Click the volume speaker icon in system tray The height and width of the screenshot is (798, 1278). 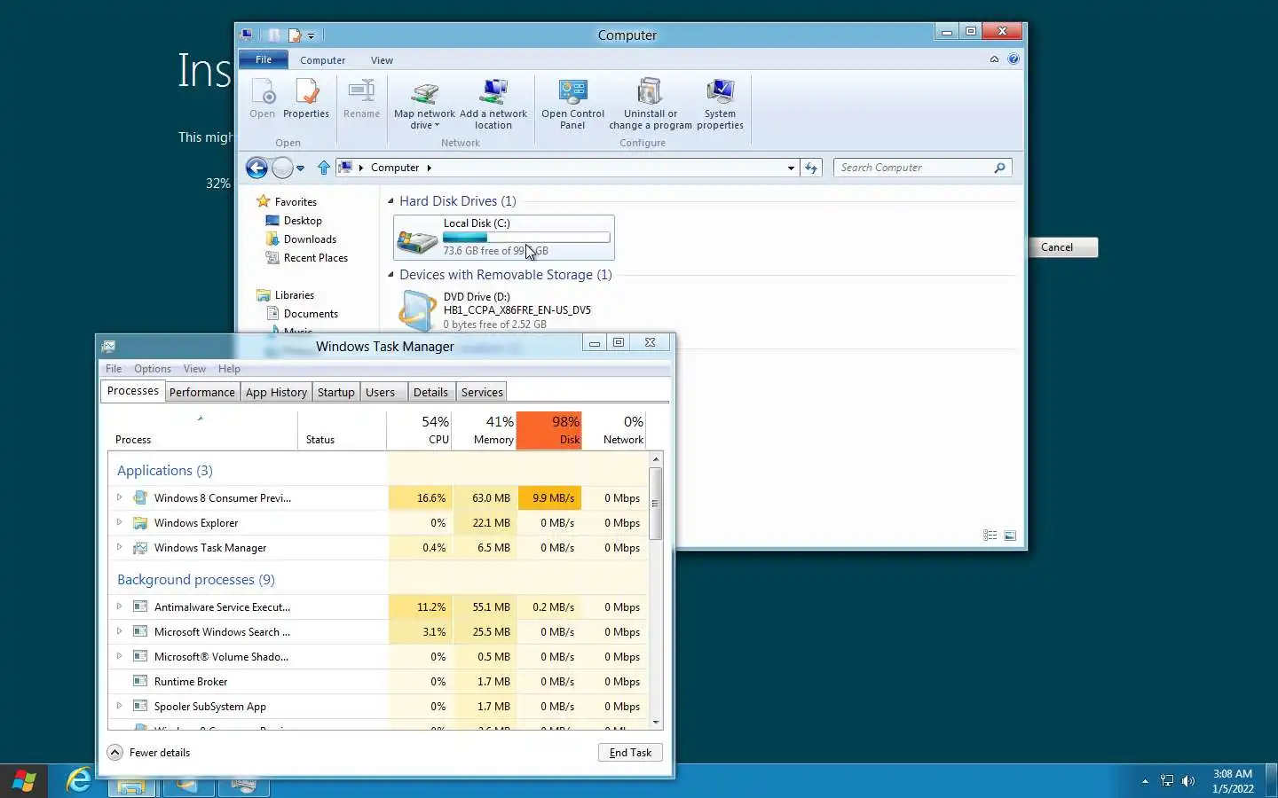1188,781
